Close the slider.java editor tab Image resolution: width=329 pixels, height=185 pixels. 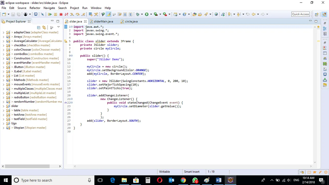point(85,22)
